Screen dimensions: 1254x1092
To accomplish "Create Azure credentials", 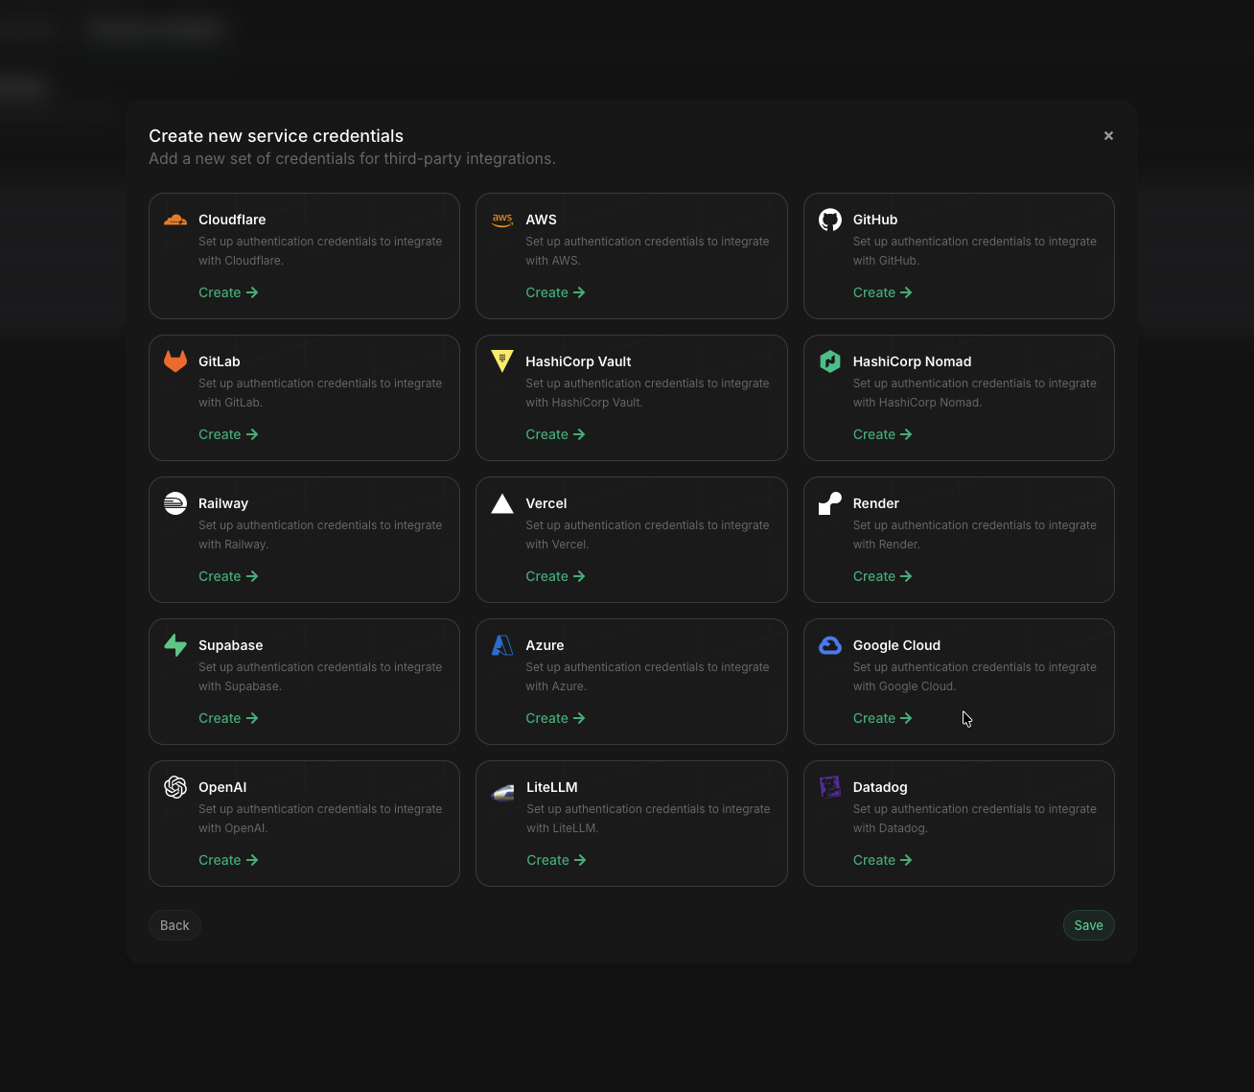I will tap(555, 718).
